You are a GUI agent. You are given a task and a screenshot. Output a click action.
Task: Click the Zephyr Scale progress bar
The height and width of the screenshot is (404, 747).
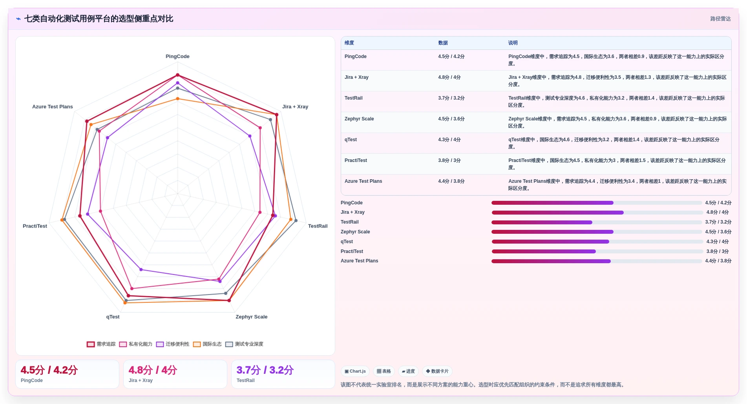[x=597, y=232]
